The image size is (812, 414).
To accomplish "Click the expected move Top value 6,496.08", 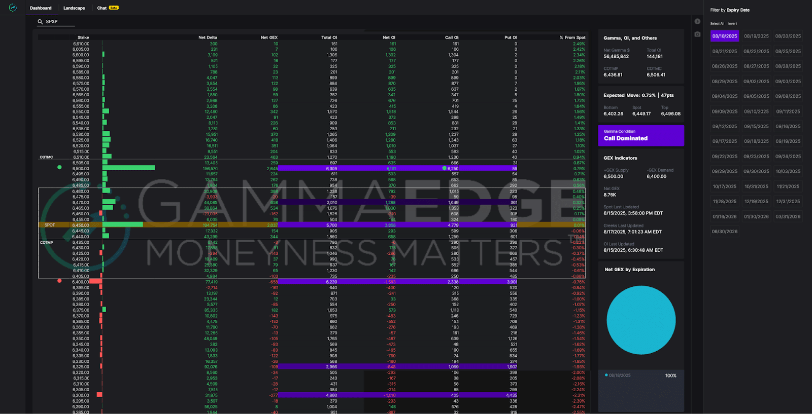I will coord(671,114).
